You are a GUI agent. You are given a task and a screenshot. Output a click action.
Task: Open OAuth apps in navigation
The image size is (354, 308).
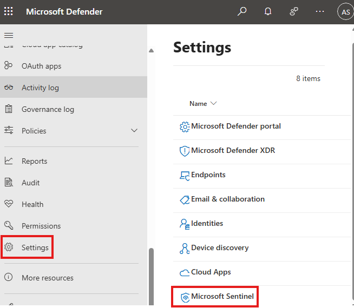point(41,66)
